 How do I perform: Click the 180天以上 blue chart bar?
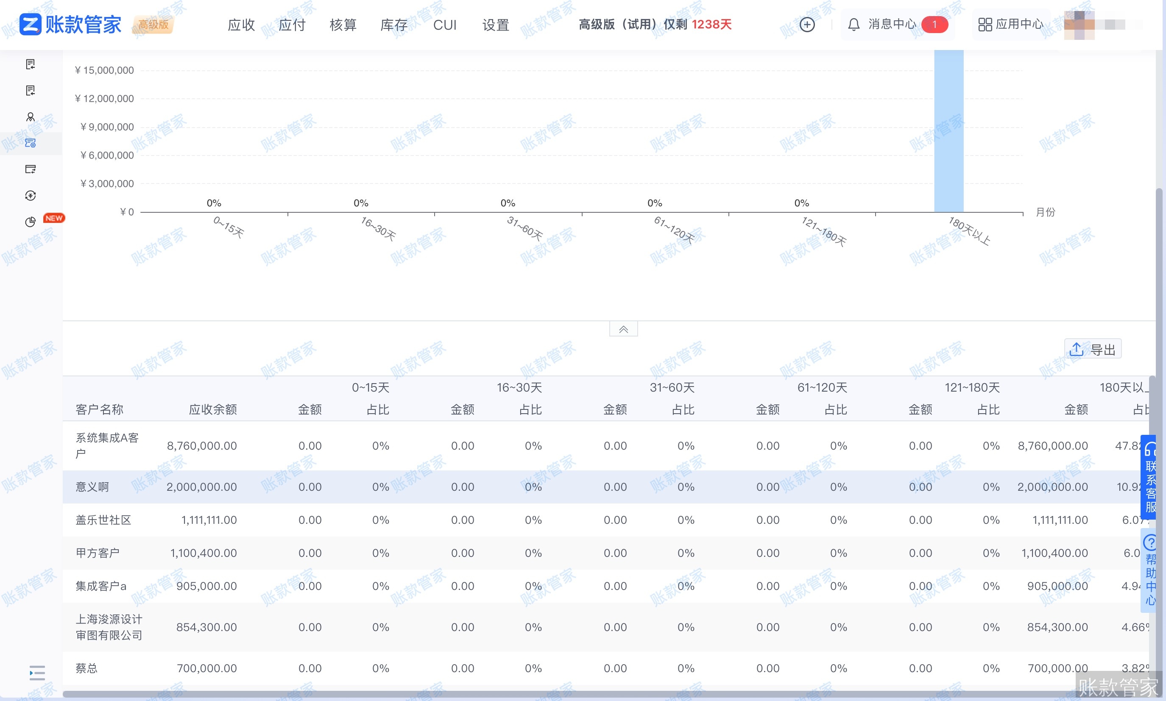(948, 132)
